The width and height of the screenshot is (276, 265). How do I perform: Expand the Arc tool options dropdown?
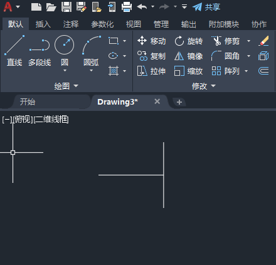pyautogui.click(x=91, y=71)
